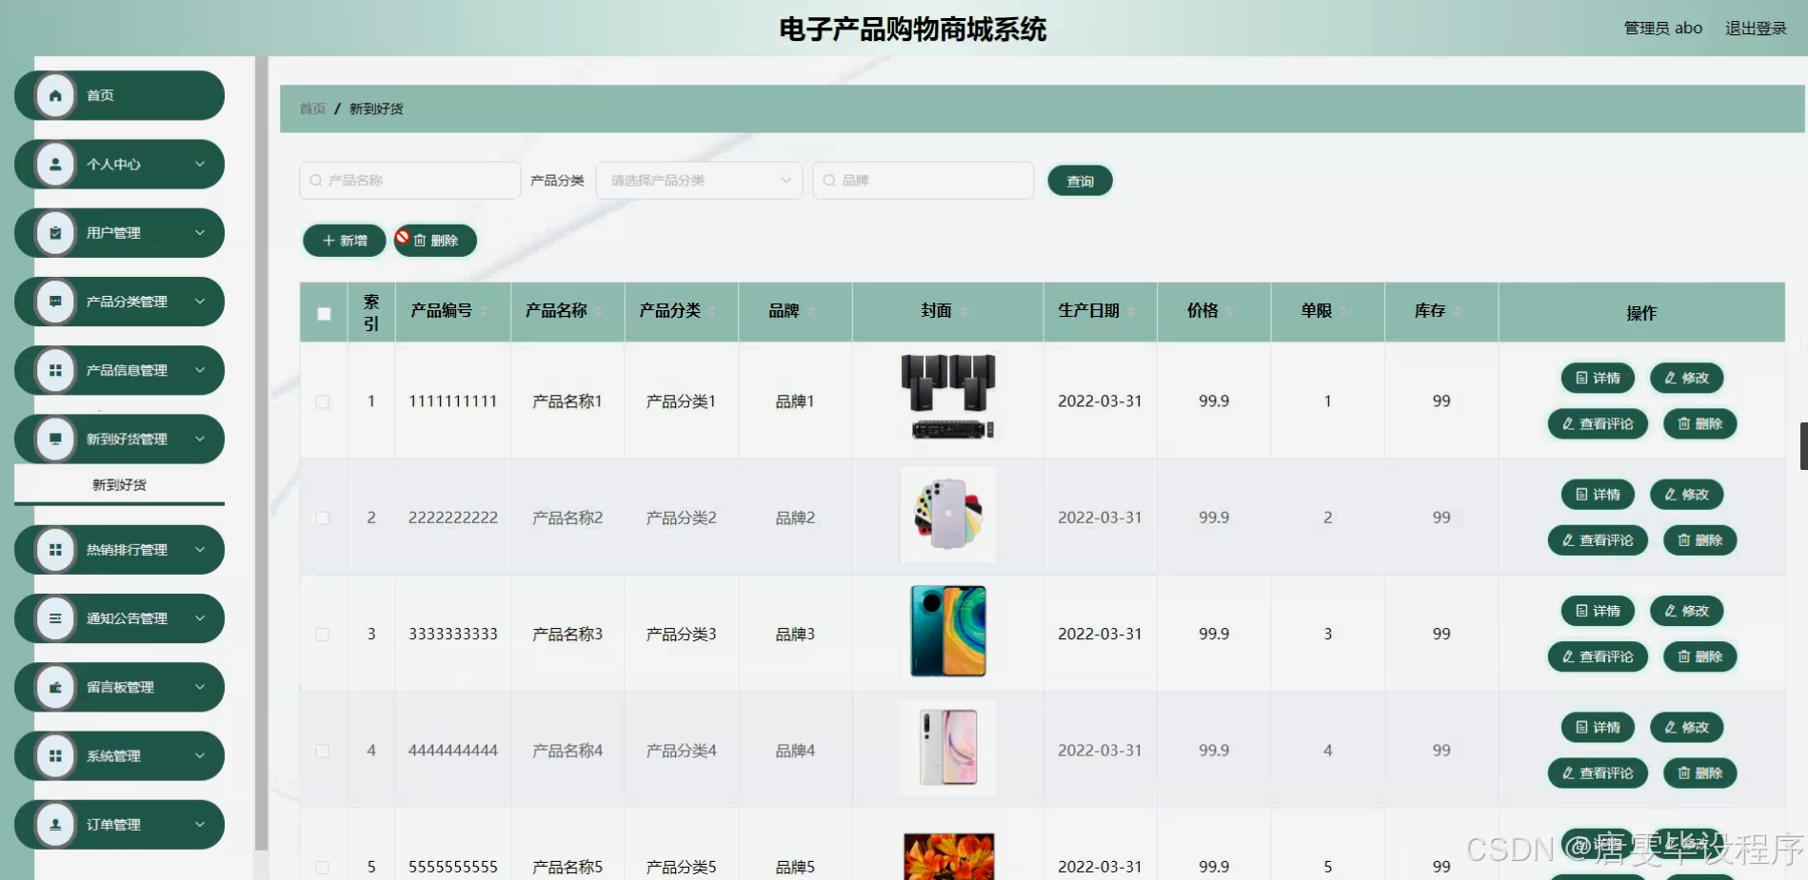Click the list icon for 通知公告管理
Screen dimensions: 1808x880
55,618
